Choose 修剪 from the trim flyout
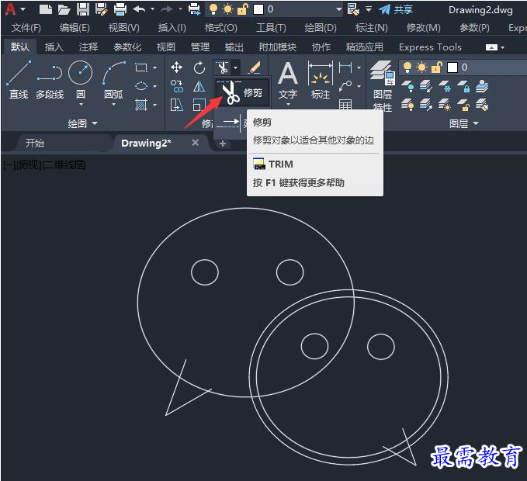 click(x=241, y=92)
